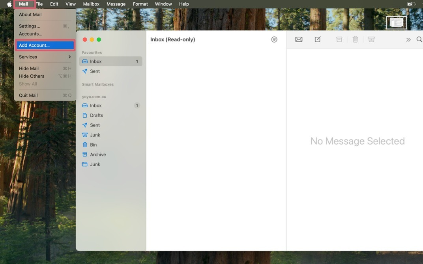
Task: Open the Junk folder with folder icon
Action: pos(111,164)
